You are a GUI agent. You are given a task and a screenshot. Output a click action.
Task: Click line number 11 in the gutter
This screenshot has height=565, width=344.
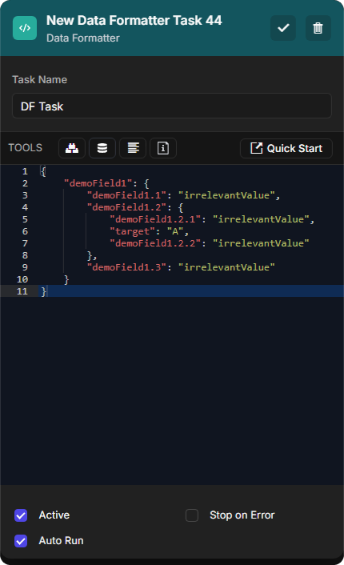point(22,291)
